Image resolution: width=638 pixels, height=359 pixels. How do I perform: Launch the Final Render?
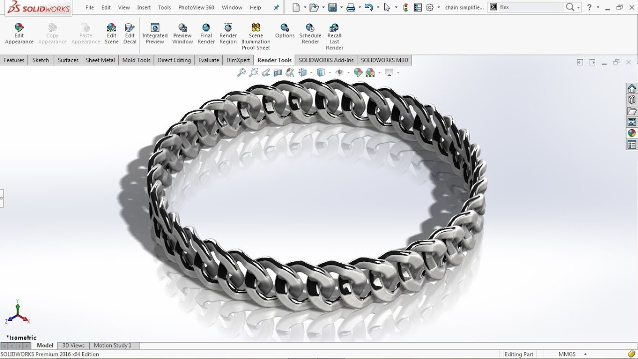[x=206, y=33]
